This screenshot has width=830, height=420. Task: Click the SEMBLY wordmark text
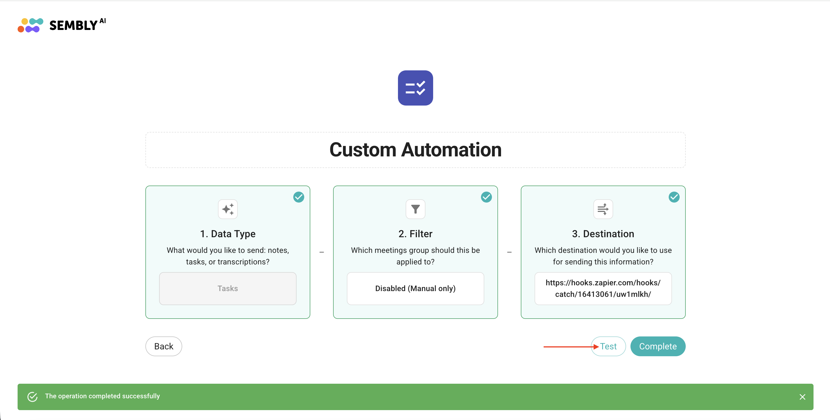click(x=73, y=26)
